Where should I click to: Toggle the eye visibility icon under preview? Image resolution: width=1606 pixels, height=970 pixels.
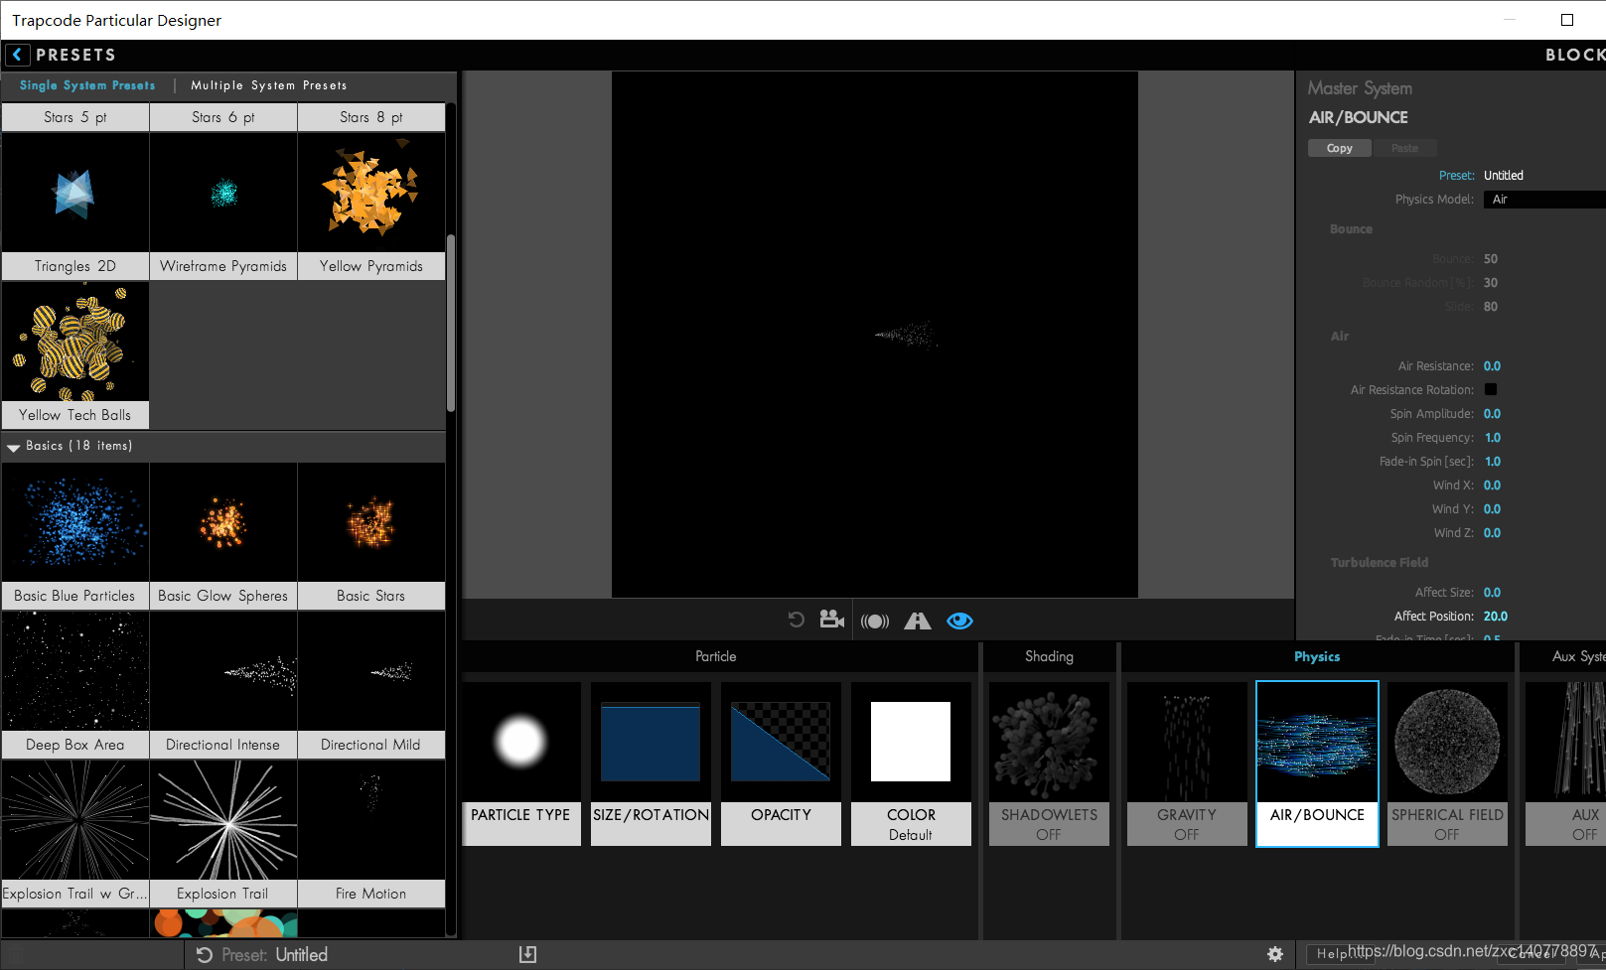[959, 621]
